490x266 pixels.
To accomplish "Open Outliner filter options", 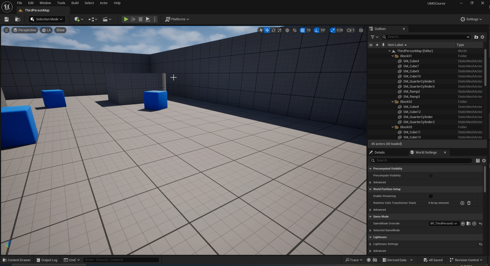I will (x=374, y=37).
